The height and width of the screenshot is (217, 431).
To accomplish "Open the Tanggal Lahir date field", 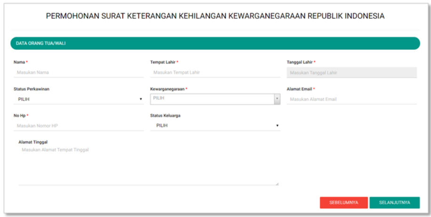I will (351, 73).
